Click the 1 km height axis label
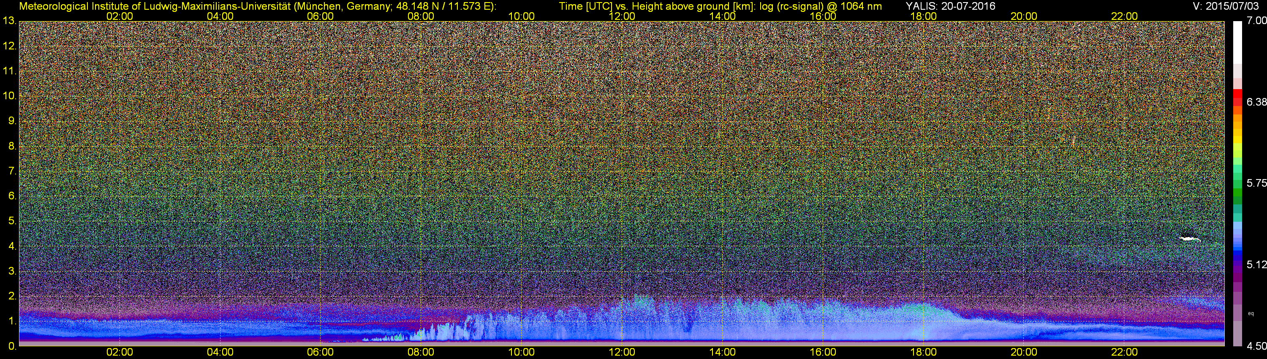This screenshot has height=359, width=1267. 12,322
